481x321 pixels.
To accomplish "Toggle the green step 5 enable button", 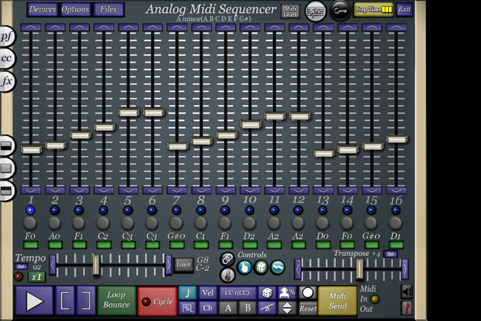I will (x=128, y=245).
